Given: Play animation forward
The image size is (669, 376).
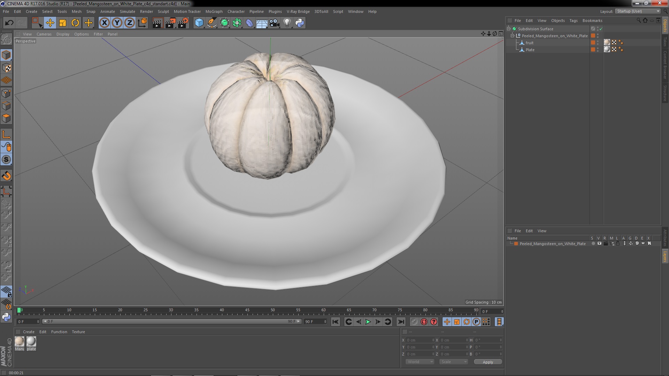Looking at the screenshot, I should pyautogui.click(x=368, y=322).
